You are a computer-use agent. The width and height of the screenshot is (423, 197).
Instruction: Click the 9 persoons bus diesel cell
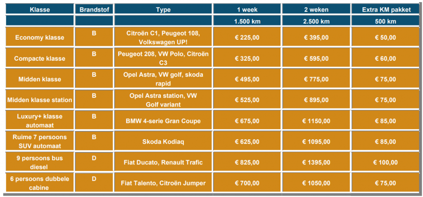tap(40, 162)
